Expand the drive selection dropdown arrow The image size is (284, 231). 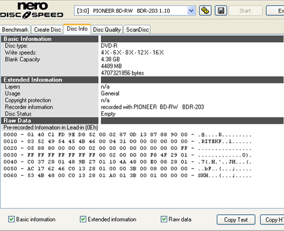pyautogui.click(x=191, y=10)
